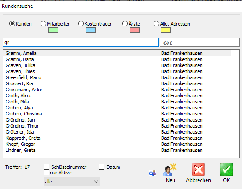Click the name search field containing 'gr'
Image resolution: width=242 pixels, height=189 pixels.
(x=81, y=42)
